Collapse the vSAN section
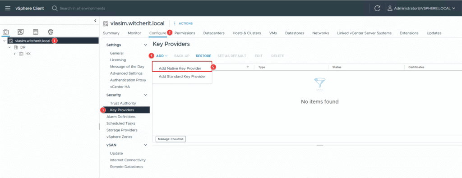 pos(145,145)
